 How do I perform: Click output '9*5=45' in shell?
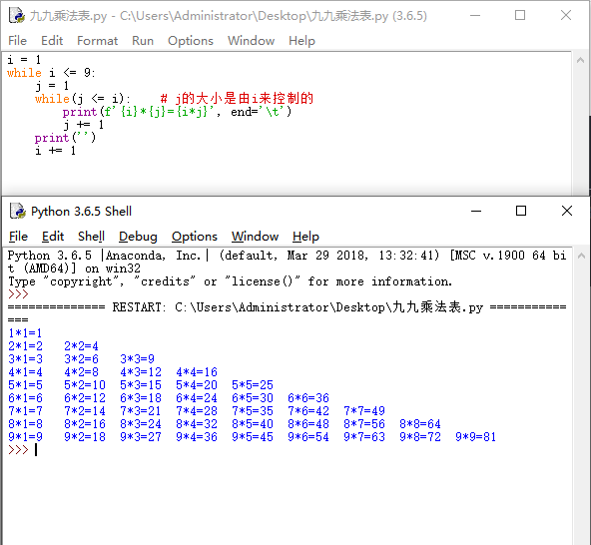[x=253, y=437]
